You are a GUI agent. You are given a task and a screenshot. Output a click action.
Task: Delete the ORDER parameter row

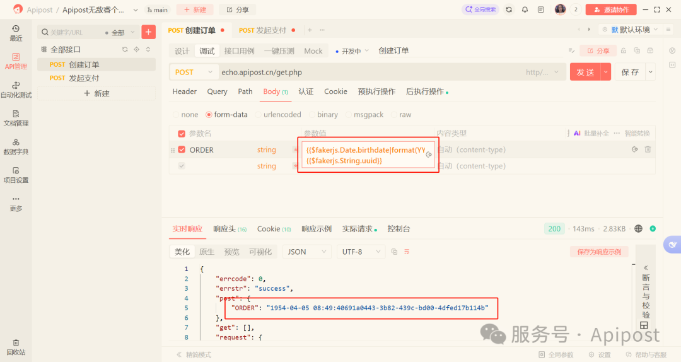point(648,149)
